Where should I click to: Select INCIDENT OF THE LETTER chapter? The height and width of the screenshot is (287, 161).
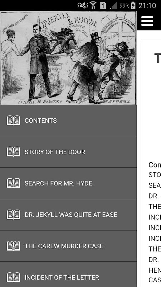pos(68,274)
